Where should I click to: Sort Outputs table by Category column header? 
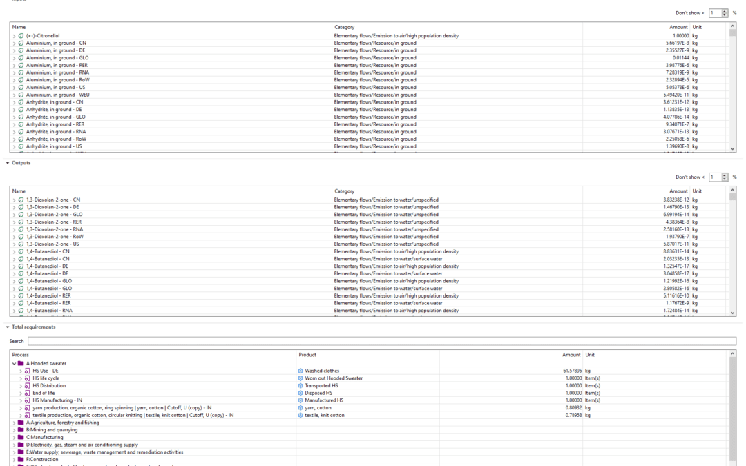tap(344, 191)
